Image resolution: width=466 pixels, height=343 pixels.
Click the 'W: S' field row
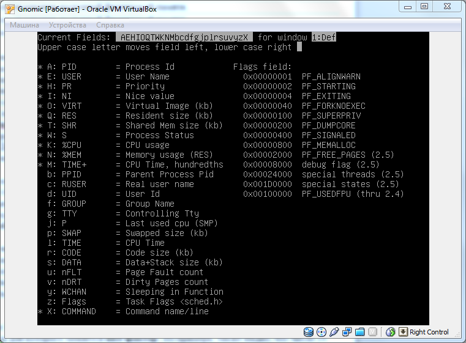tap(116, 135)
